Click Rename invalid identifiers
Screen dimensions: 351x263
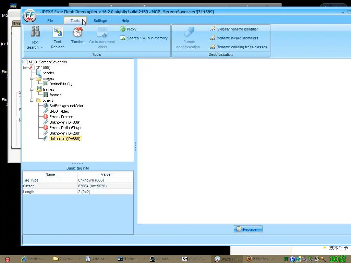click(x=234, y=38)
